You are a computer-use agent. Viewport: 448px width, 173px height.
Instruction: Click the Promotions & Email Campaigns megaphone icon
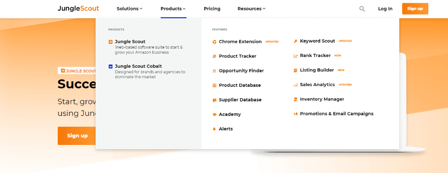pos(295,114)
